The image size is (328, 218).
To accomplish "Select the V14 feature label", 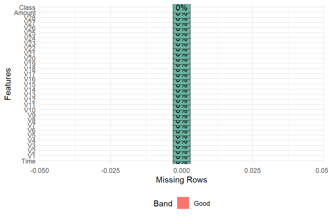I will pyautogui.click(x=30, y=89).
